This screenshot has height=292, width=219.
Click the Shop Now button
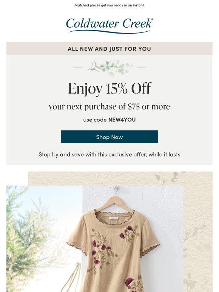[109, 137]
